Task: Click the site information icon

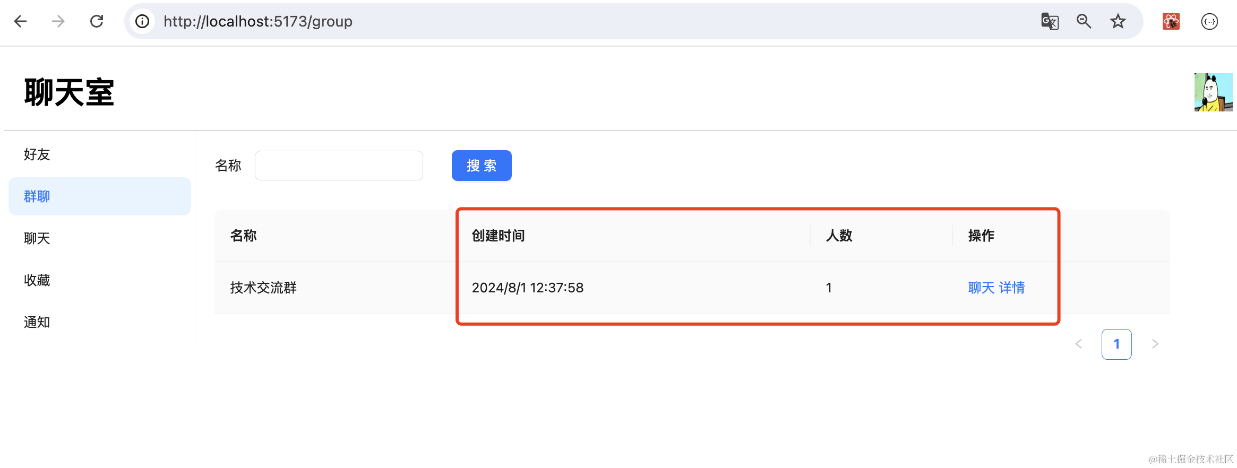Action: point(142,21)
